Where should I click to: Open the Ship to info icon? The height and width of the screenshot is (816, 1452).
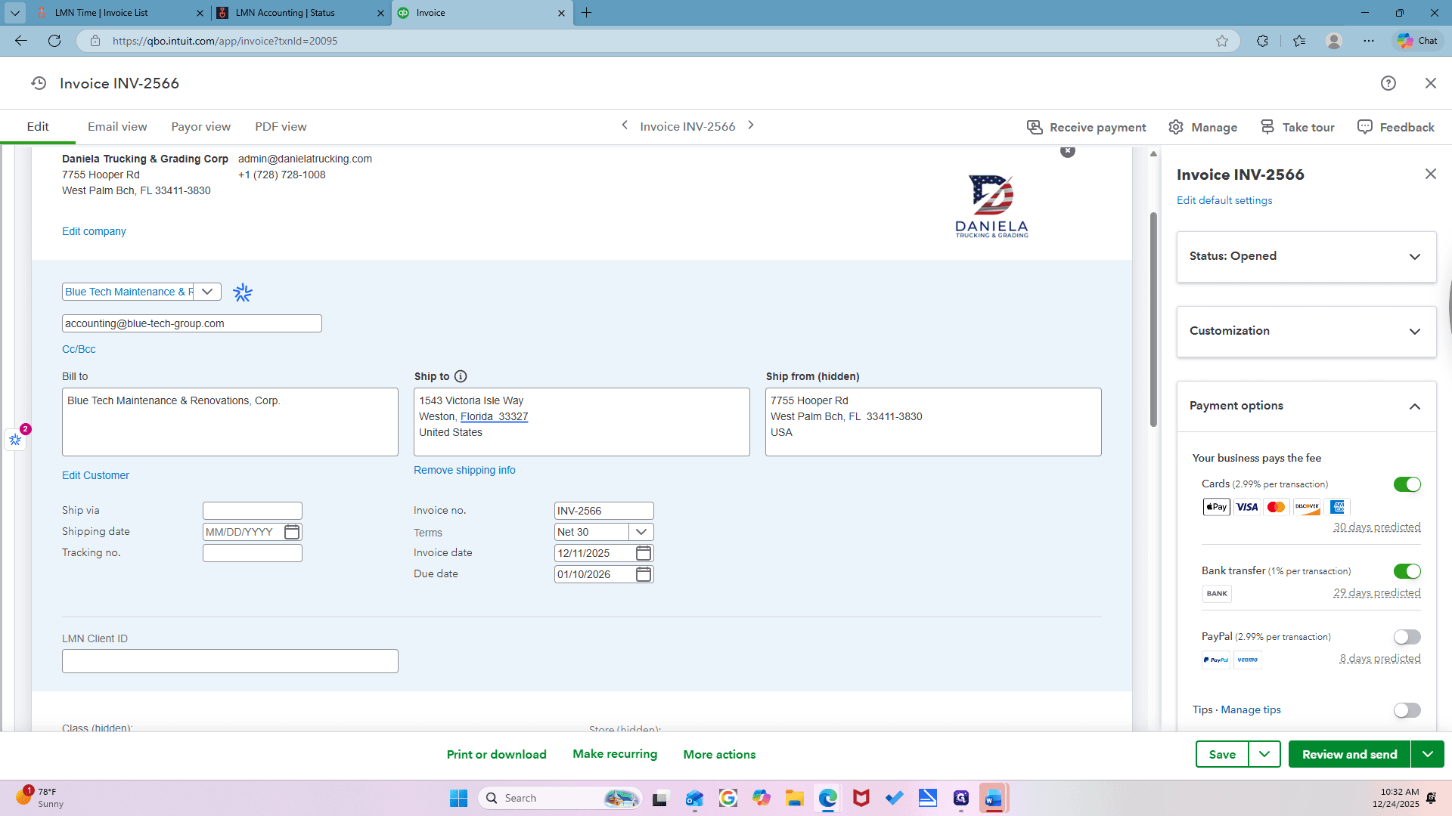coord(461,376)
